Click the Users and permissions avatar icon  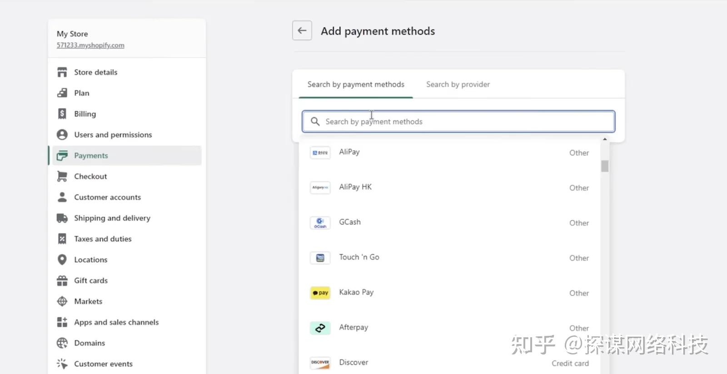click(x=62, y=135)
